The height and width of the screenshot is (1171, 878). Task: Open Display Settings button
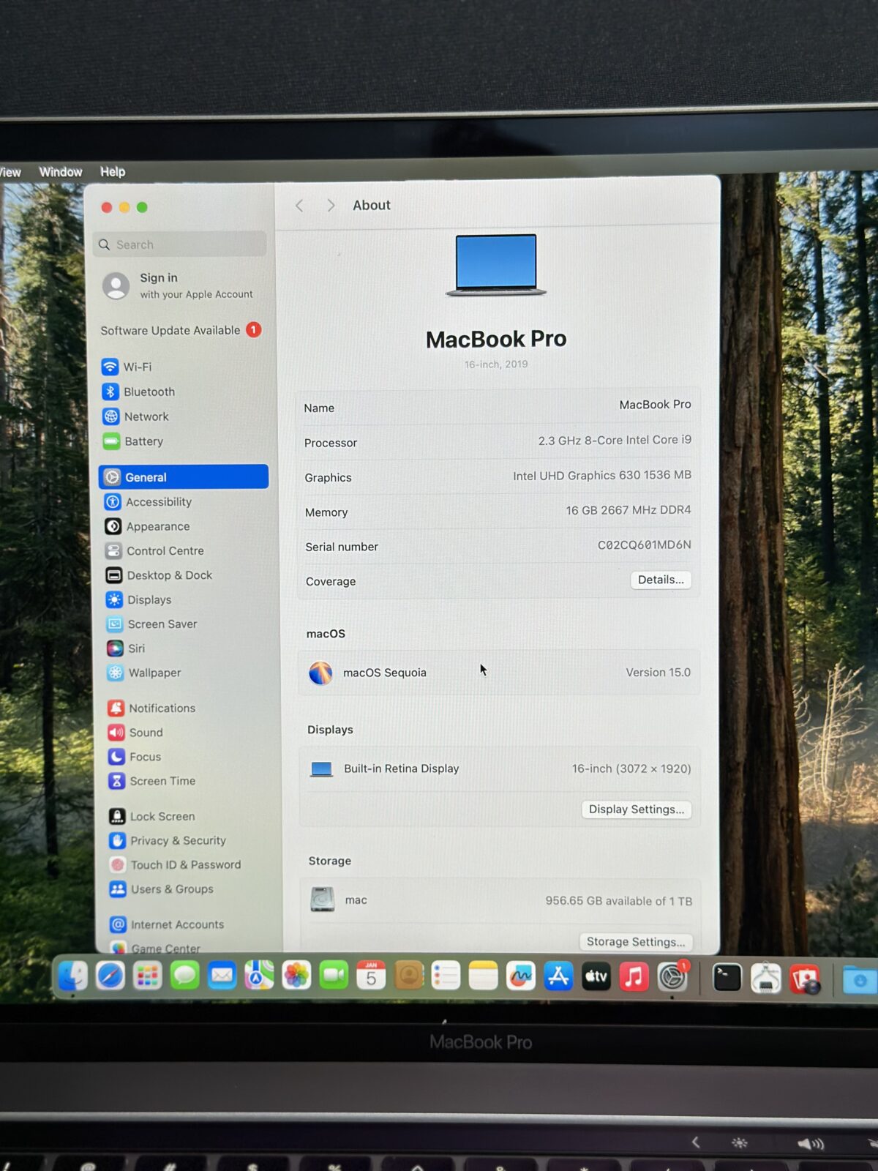coord(637,809)
